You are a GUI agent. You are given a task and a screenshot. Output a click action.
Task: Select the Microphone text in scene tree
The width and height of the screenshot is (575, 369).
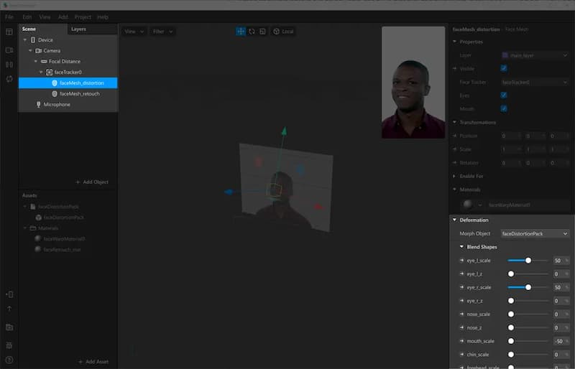tap(57, 104)
